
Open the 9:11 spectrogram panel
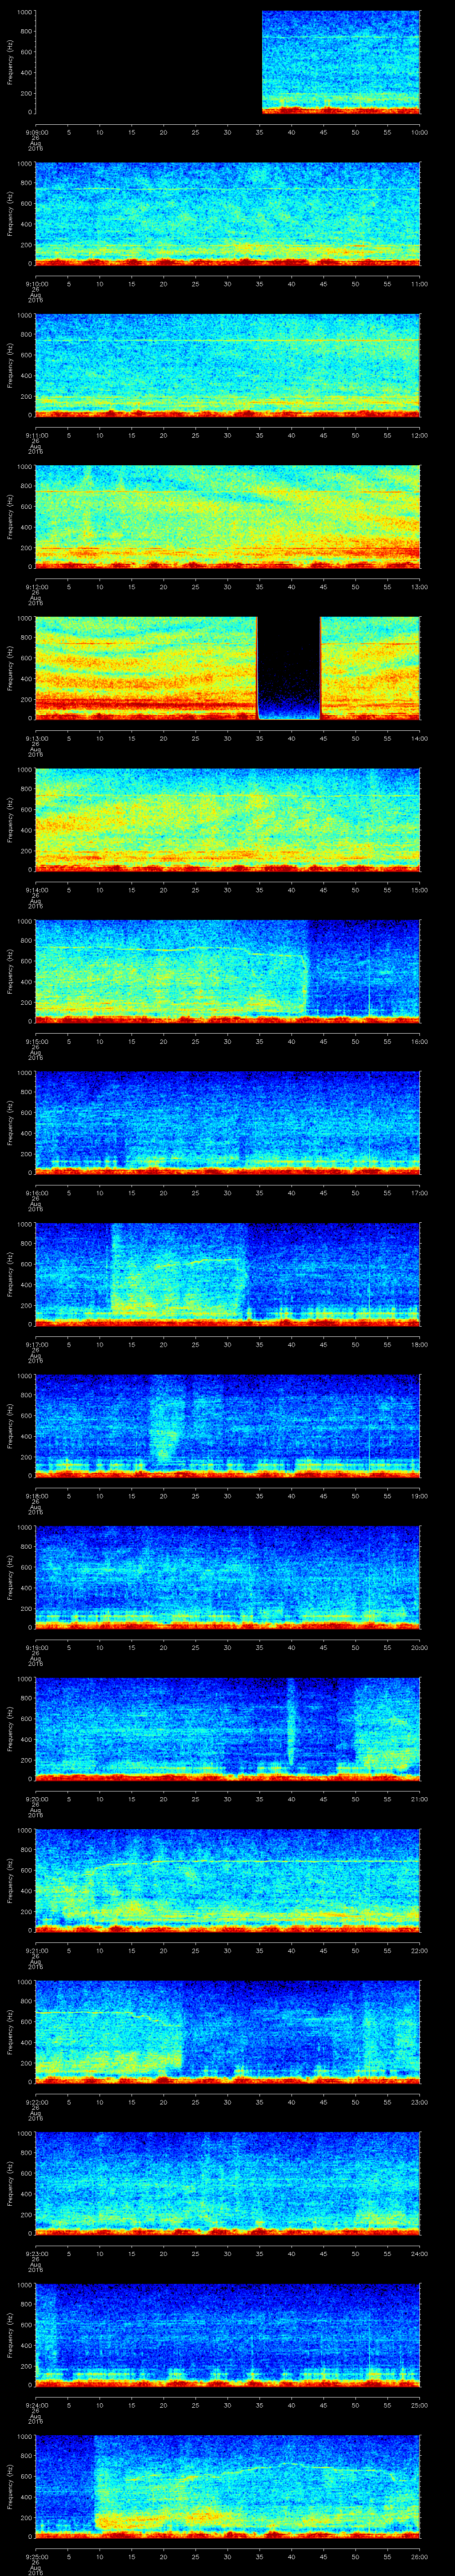point(227,364)
